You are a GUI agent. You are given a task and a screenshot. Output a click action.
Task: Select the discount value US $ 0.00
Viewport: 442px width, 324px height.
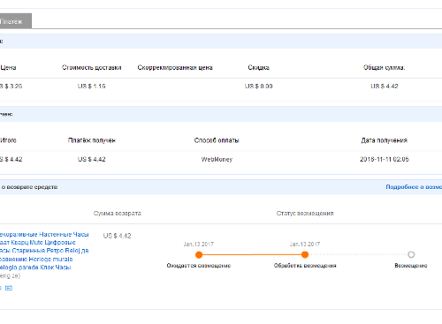[258, 87]
